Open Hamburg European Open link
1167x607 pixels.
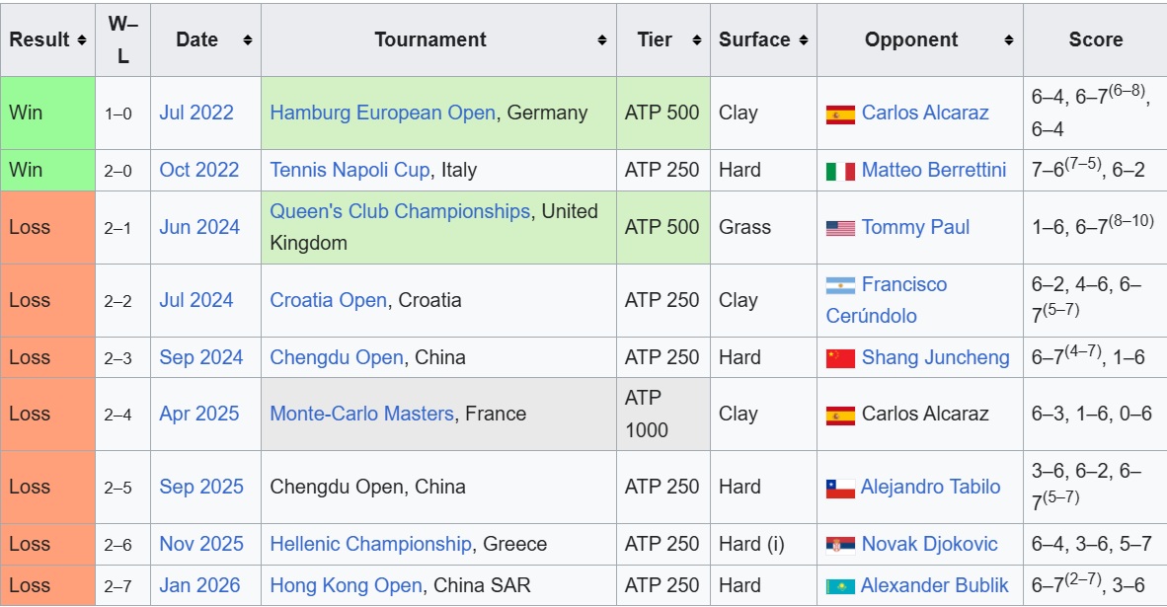(x=382, y=114)
